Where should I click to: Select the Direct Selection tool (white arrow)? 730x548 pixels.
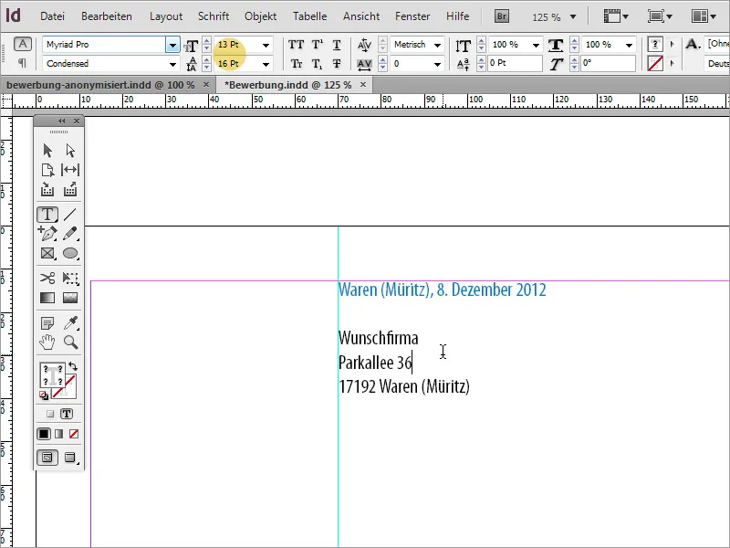[70, 151]
